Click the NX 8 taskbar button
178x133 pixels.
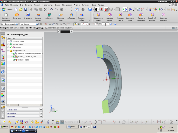pyautogui.click(x=84, y=127)
